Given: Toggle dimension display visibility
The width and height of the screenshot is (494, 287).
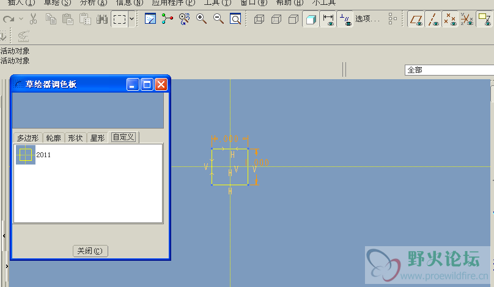Looking at the screenshot, I should 328,19.
